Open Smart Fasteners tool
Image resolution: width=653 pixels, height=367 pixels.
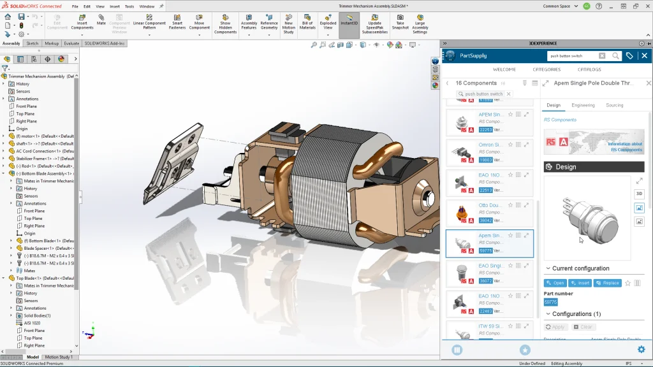177,20
